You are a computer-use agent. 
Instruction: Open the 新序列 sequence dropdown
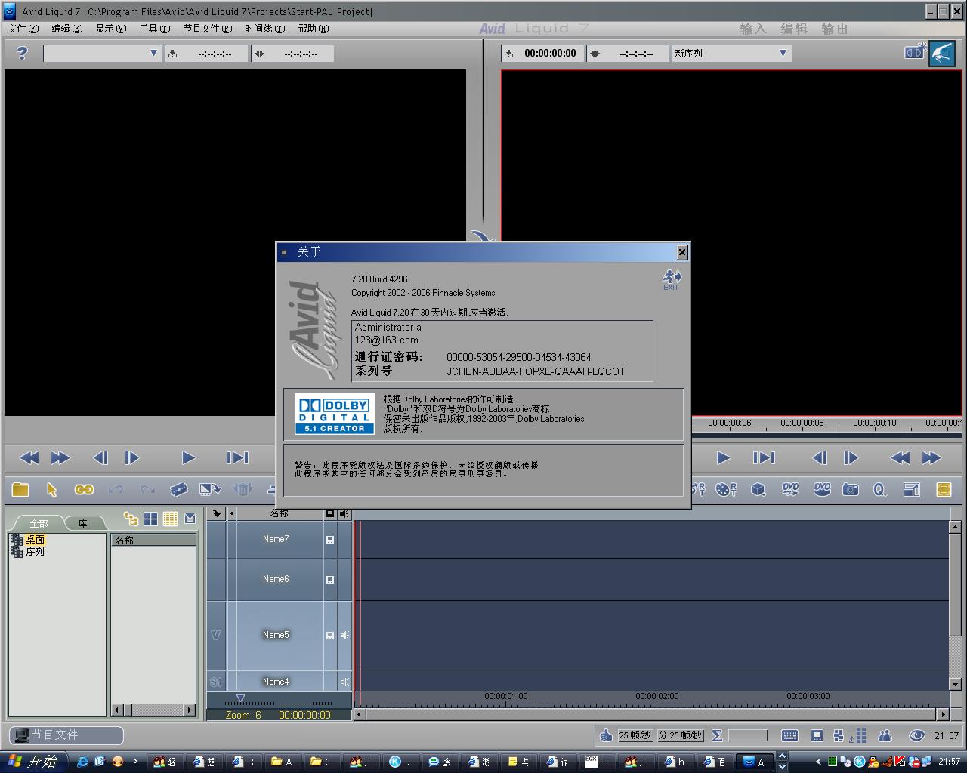[x=783, y=53]
